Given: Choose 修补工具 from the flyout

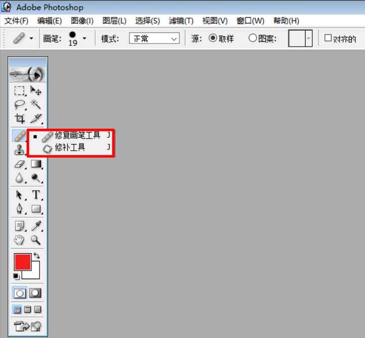Looking at the screenshot, I should point(71,148).
